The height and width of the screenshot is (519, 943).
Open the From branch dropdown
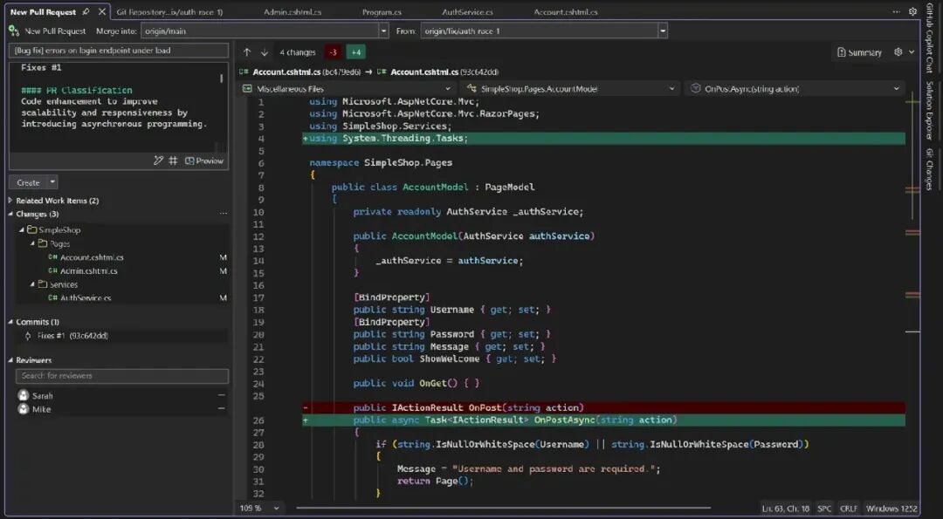(662, 30)
